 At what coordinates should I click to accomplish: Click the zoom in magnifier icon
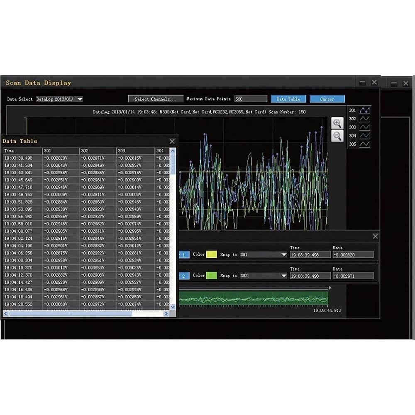tap(337, 123)
